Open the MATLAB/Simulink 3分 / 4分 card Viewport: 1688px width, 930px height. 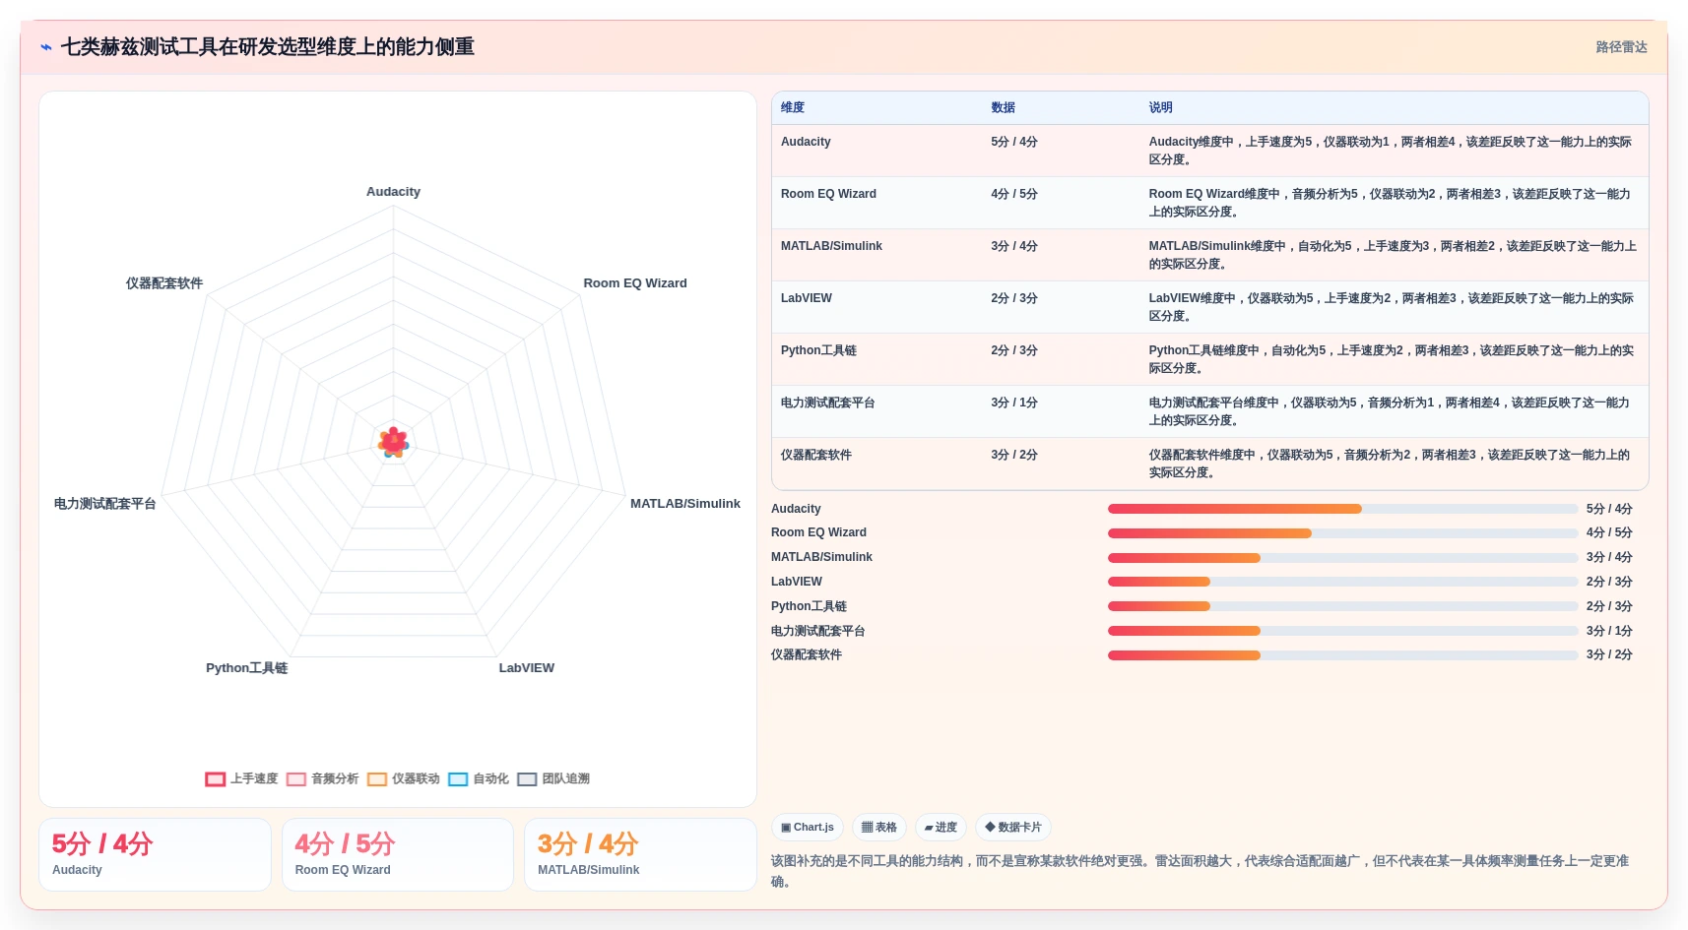(640, 855)
